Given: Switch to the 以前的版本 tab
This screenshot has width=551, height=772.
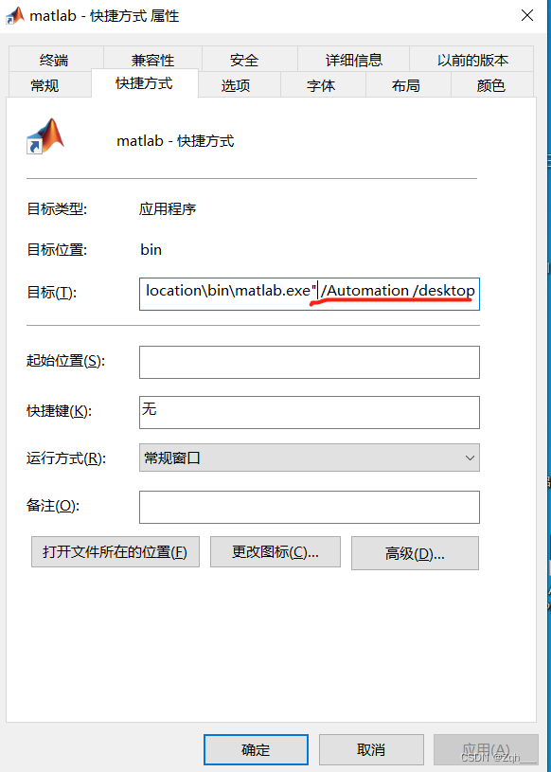Looking at the screenshot, I should pyautogui.click(x=472, y=60).
